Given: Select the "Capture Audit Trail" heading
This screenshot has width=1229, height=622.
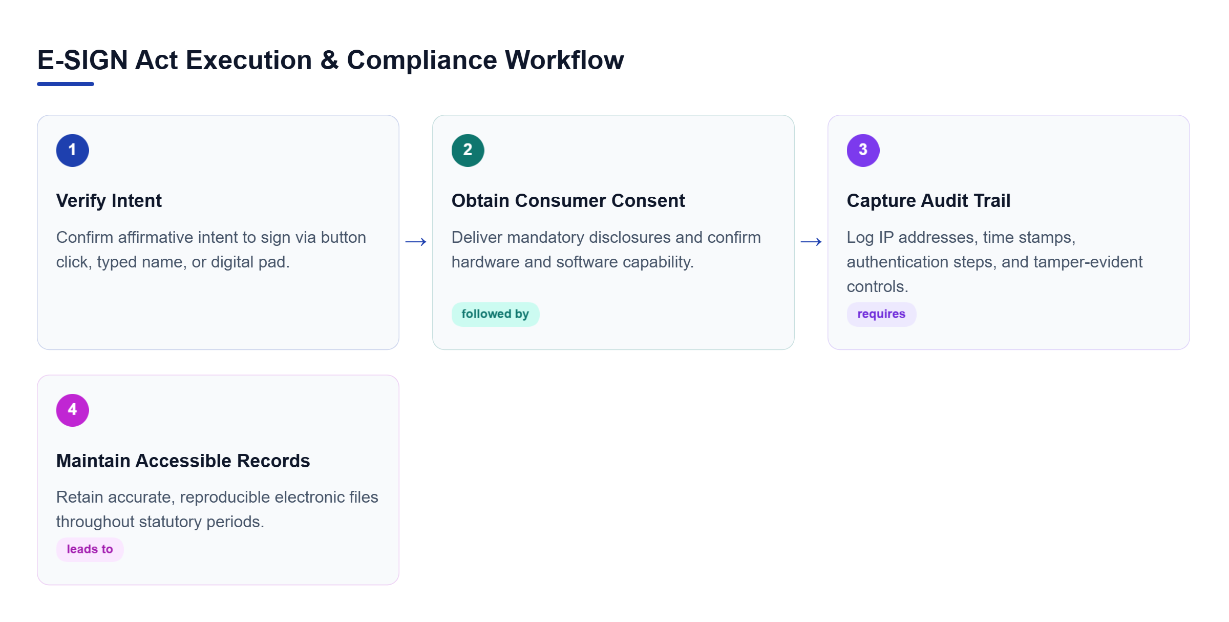Looking at the screenshot, I should coord(928,201).
